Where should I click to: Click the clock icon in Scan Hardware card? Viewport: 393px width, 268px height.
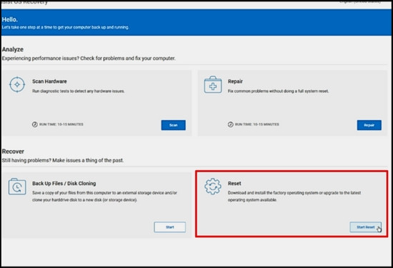[x=35, y=124]
